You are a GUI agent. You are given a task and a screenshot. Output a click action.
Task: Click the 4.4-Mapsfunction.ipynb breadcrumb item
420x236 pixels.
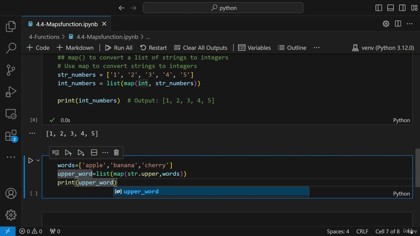coord(104,37)
